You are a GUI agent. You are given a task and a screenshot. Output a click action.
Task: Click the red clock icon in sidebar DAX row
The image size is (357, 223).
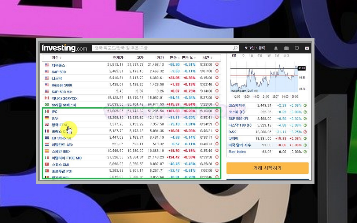click(305, 132)
